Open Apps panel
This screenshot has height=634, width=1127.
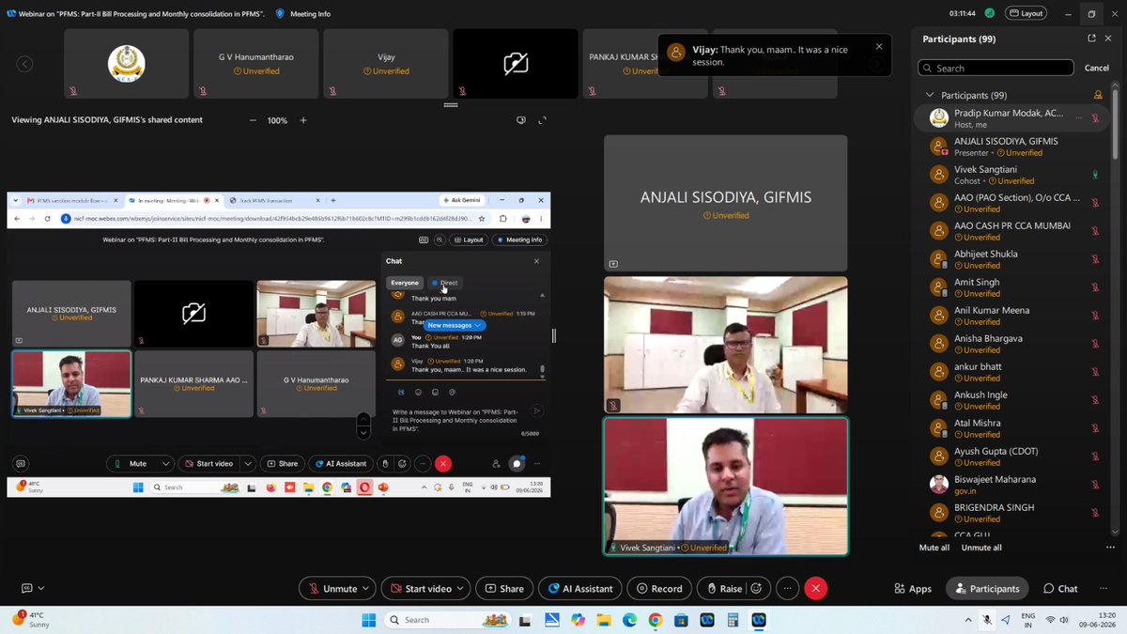tap(913, 589)
